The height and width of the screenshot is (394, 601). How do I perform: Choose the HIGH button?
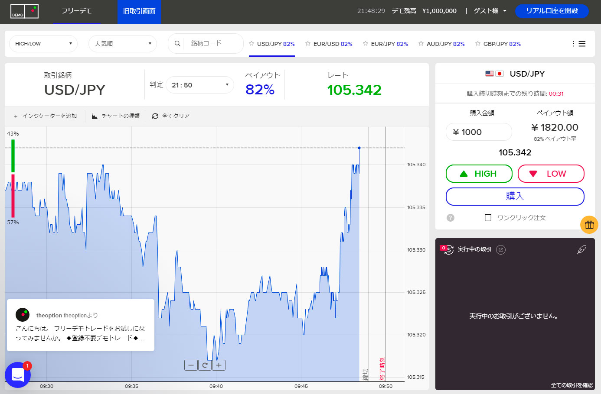479,174
